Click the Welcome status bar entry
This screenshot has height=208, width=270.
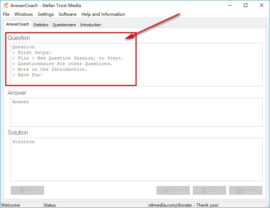click(x=10, y=205)
